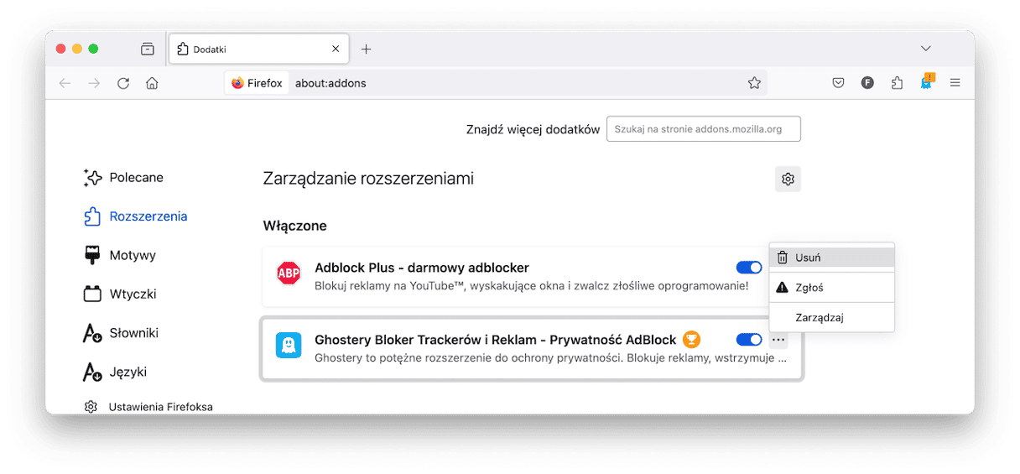Open Pocket save button in toolbar
1020x474 pixels.
pos(838,83)
